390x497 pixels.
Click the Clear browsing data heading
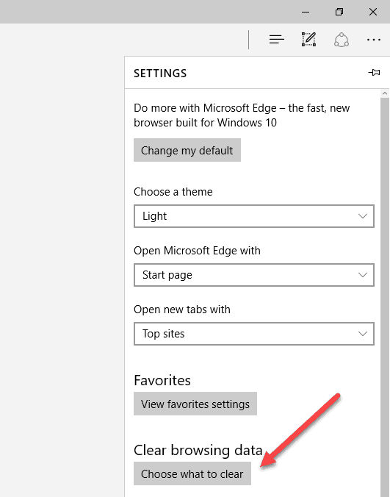[198, 450]
